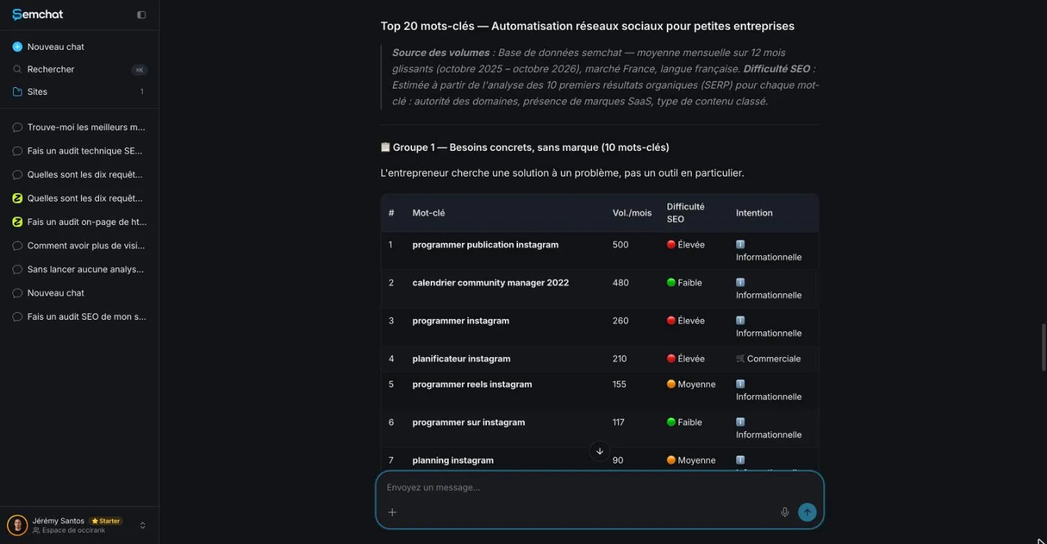
Task: Click the 'Difficulté SEO' column header
Action: (x=686, y=213)
